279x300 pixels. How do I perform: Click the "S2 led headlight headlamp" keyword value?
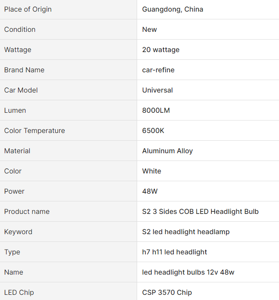(185, 232)
